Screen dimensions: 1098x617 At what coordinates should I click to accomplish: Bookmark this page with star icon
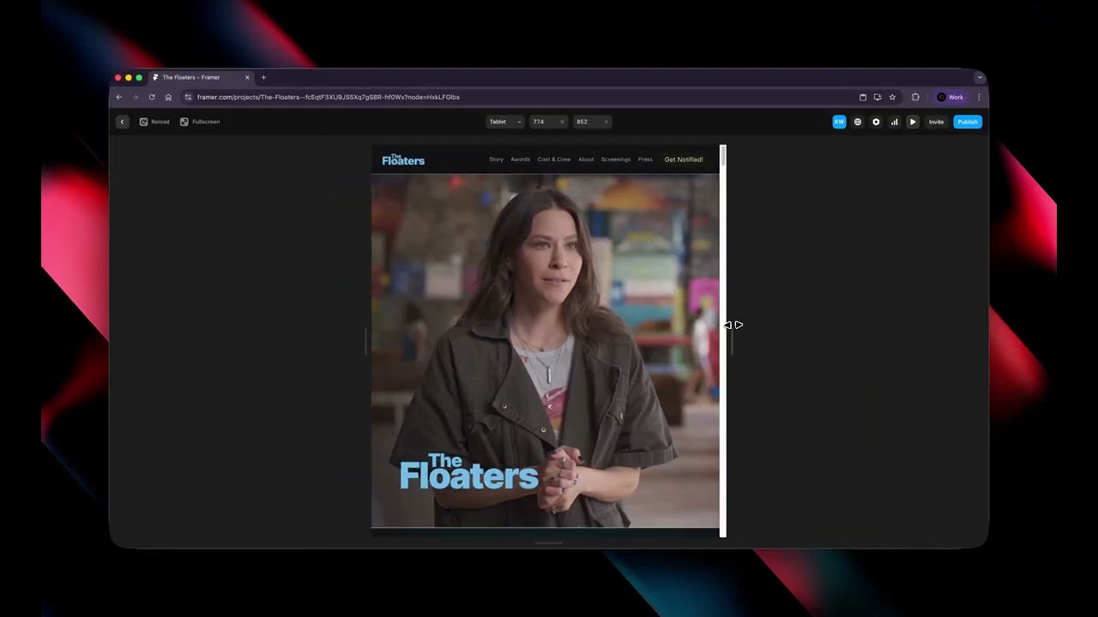click(x=892, y=97)
